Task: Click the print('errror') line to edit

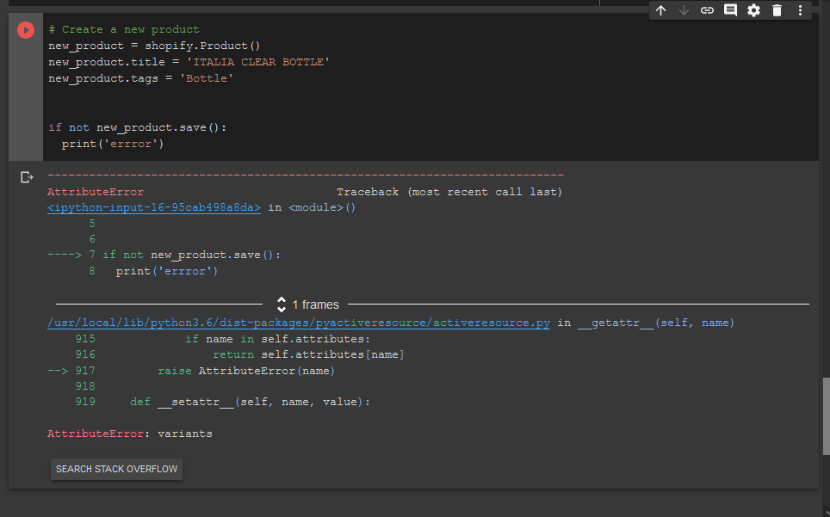Action: (114, 143)
